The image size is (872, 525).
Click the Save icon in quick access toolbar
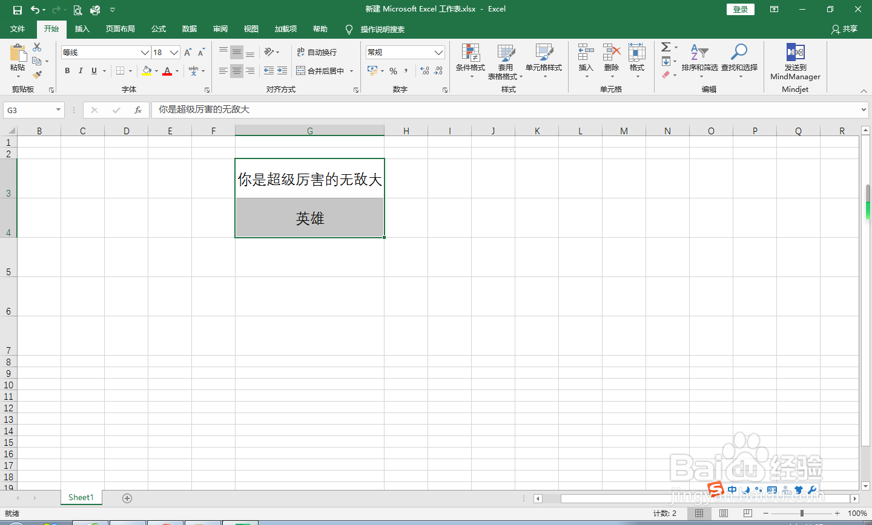17,10
